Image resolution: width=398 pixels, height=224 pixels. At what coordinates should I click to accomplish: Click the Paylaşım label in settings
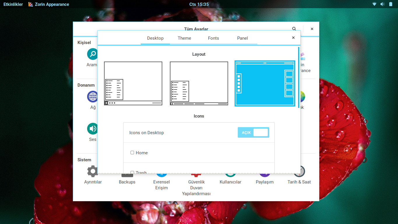point(265,182)
